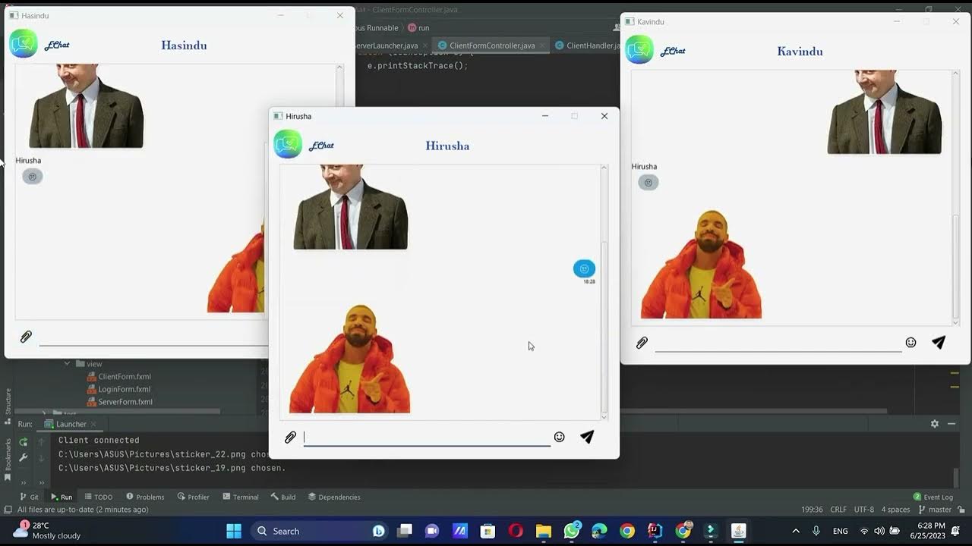Screen dimensions: 972x546
Task: Open the master git branch selector
Action: click(x=935, y=510)
